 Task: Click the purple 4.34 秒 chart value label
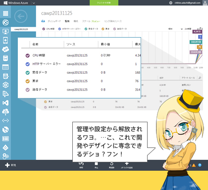(x=197, y=32)
